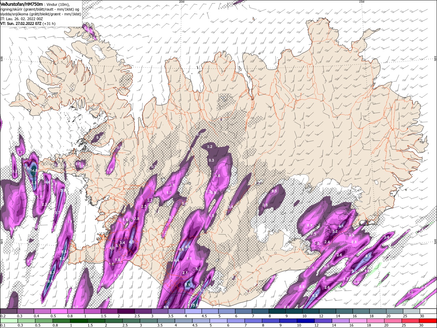Image resolution: width=437 pixels, height=328 pixels.
Task: Click the '4.5' precipitation value on the map
Action: pos(131,242)
